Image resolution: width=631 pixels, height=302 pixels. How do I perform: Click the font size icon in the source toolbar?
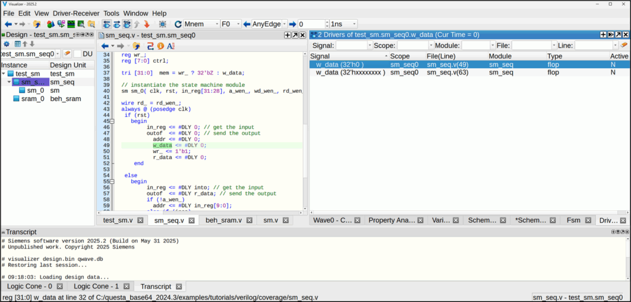tap(171, 46)
